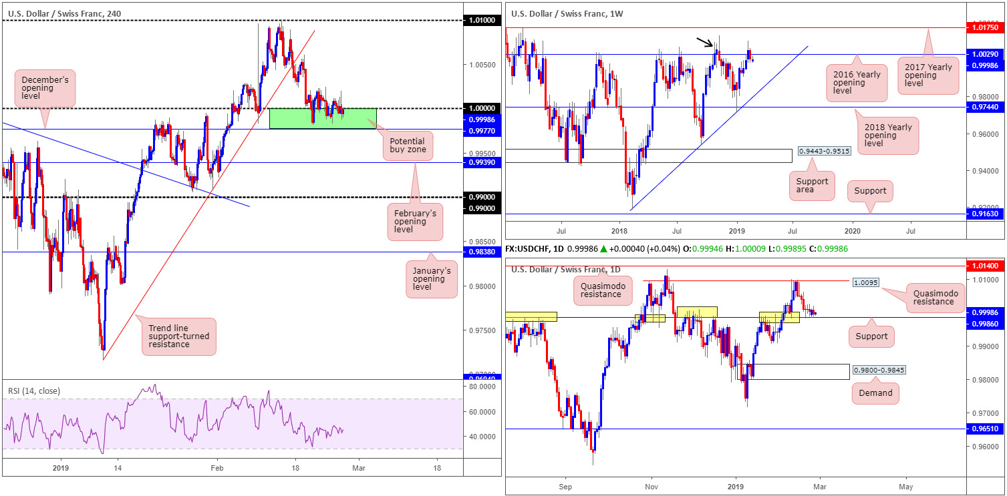Image resolution: width=1007 pixels, height=496 pixels.
Task: Select RSI scale value 80.0000
Action: [482, 386]
